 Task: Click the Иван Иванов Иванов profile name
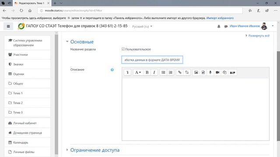(245, 26)
